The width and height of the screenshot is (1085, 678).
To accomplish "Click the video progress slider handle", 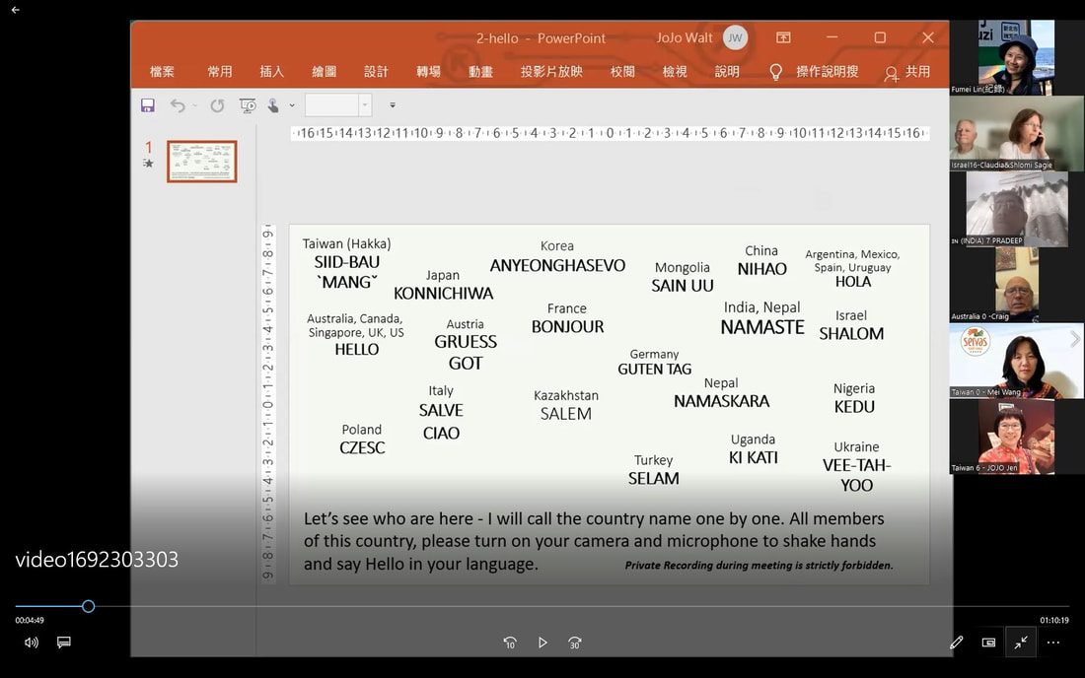I will (x=88, y=606).
